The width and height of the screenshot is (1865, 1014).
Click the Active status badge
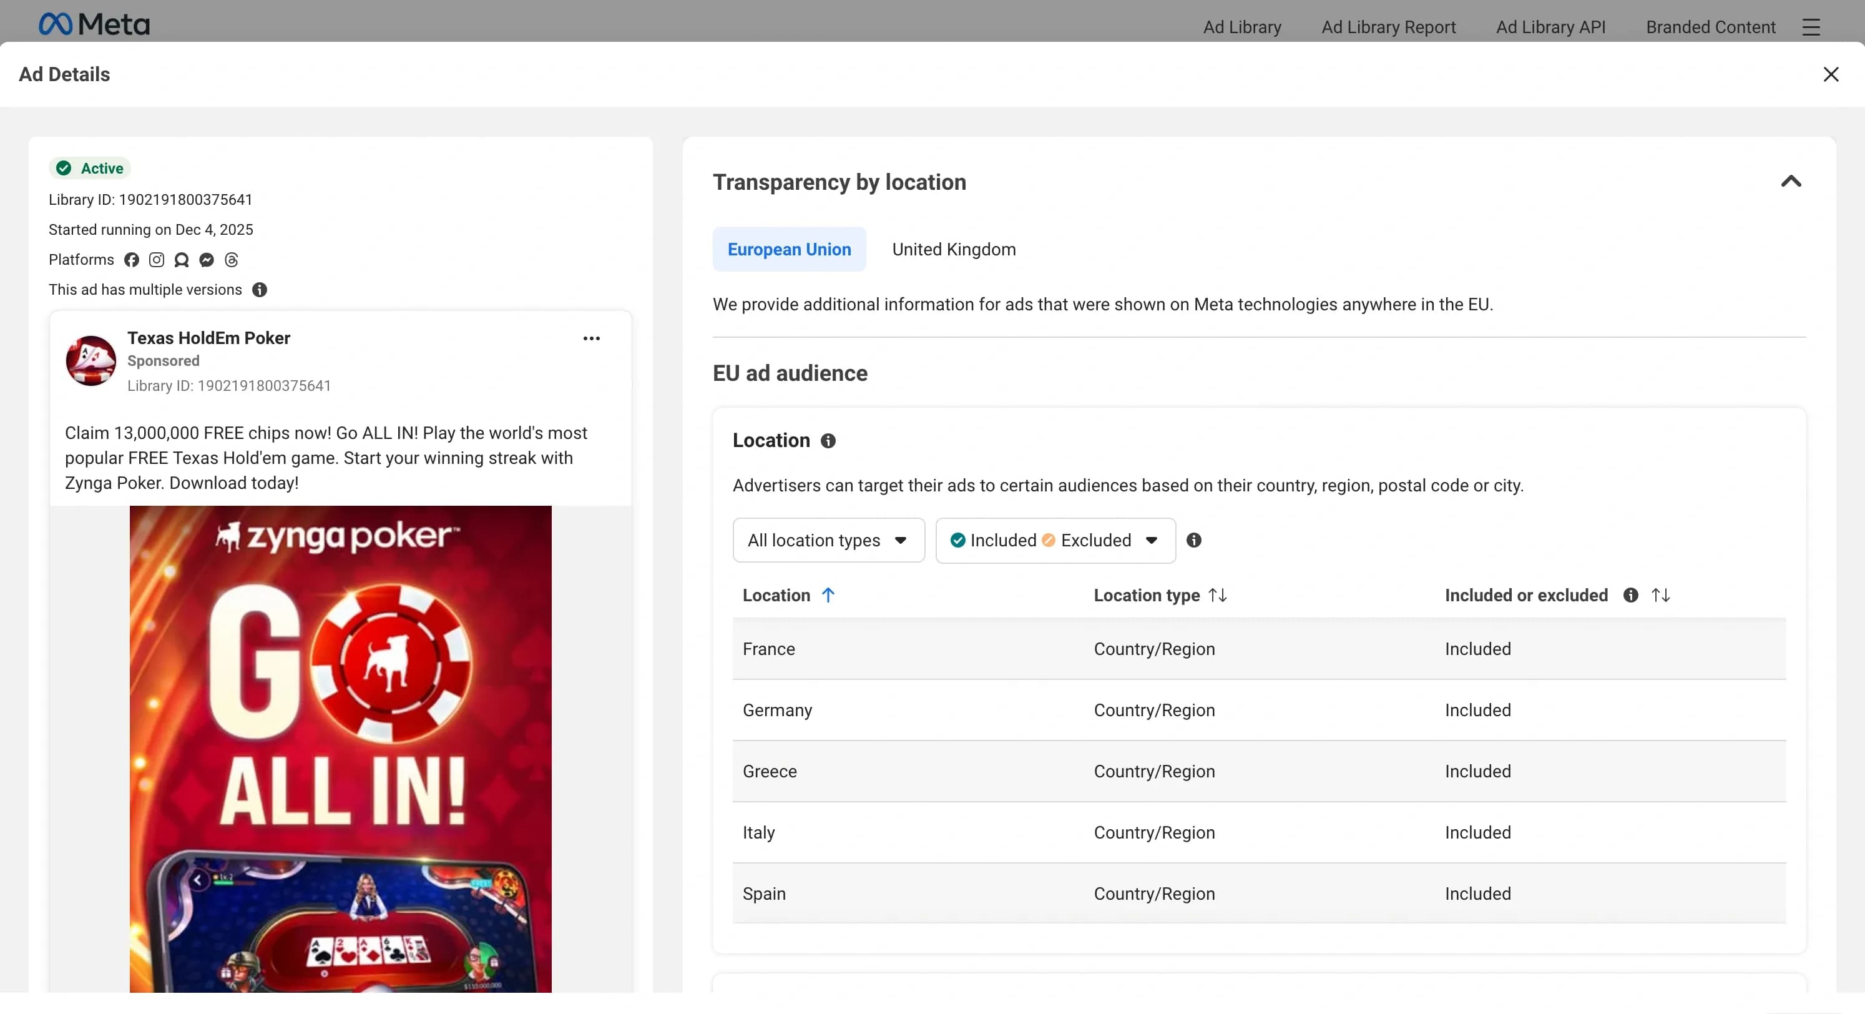(x=89, y=167)
